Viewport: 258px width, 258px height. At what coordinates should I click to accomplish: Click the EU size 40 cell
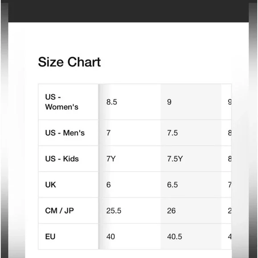click(129, 237)
